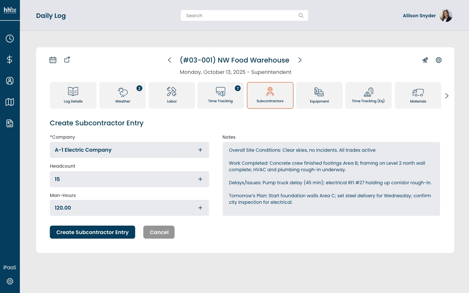Click the plus in Man-Hours field

click(x=200, y=208)
